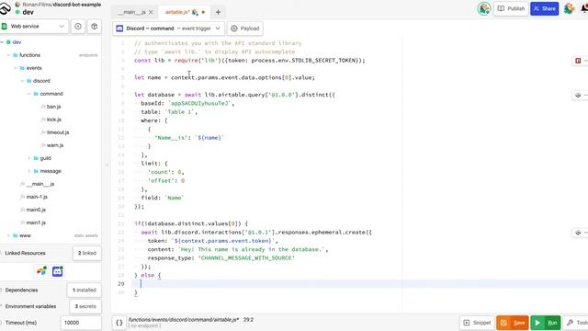This screenshot has width=588, height=331.
Task: Collapse the discord folder
Action: [22, 81]
